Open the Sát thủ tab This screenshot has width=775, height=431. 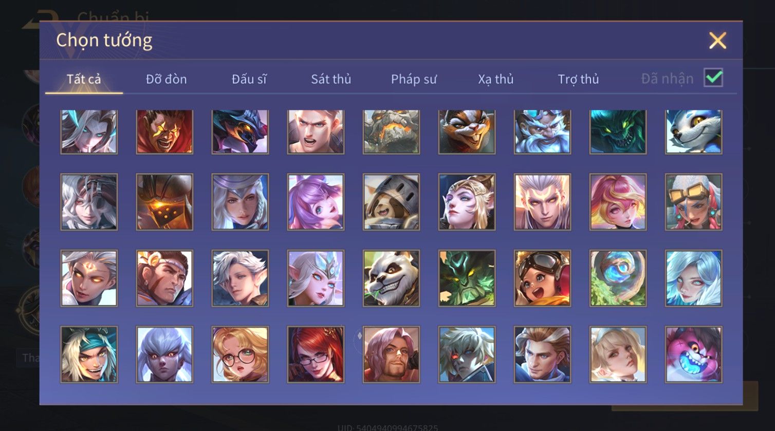pos(331,79)
